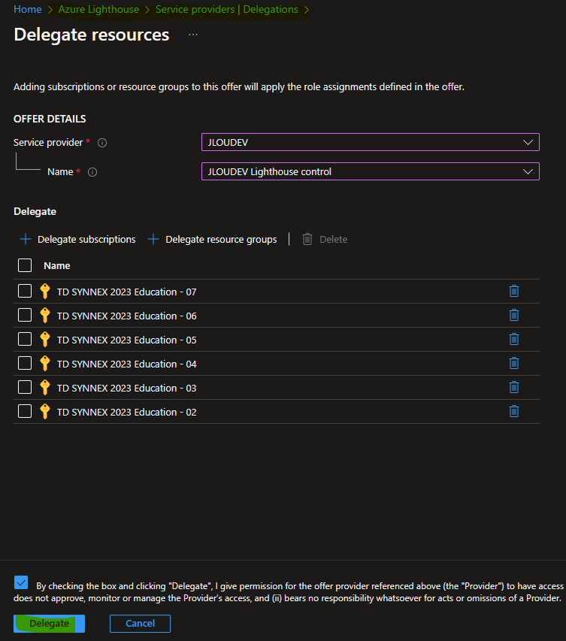Click the key icon for Education - 02
566x641 pixels.
coord(45,412)
